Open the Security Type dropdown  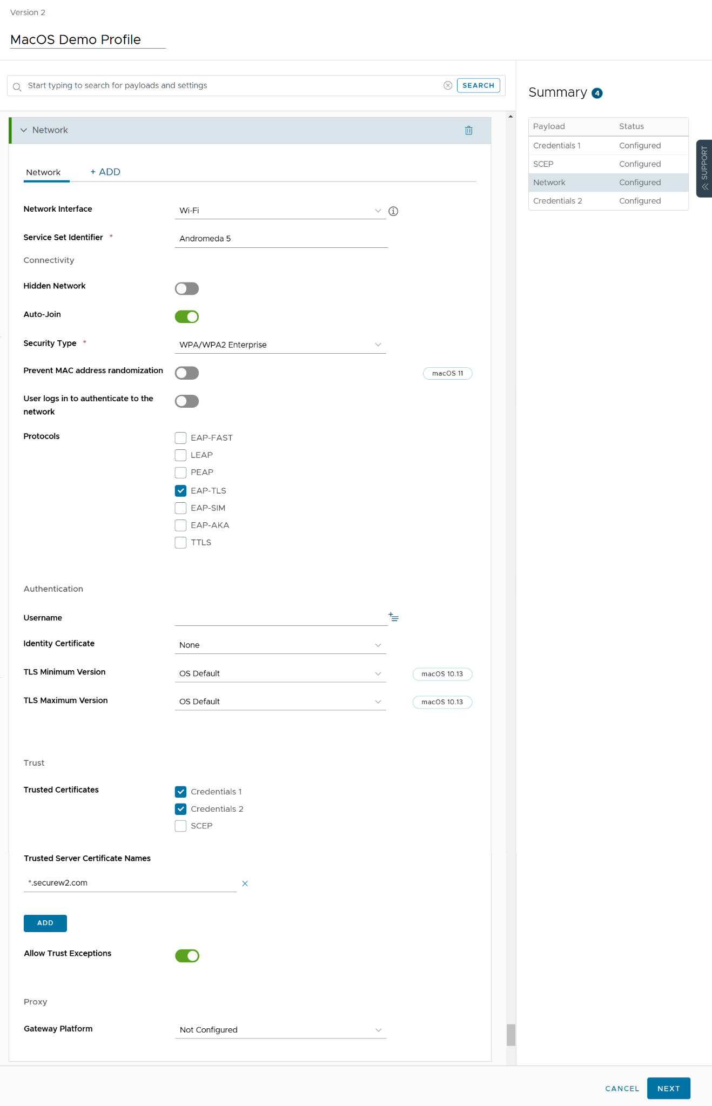pos(280,345)
